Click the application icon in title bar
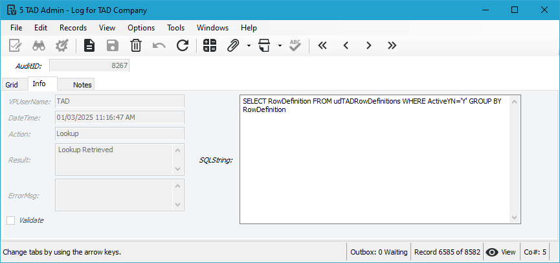Image resolution: width=560 pixels, height=263 pixels. click(x=12, y=10)
